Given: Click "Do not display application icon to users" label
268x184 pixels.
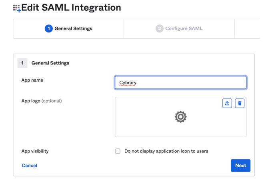Looking at the screenshot, I should point(166,151).
